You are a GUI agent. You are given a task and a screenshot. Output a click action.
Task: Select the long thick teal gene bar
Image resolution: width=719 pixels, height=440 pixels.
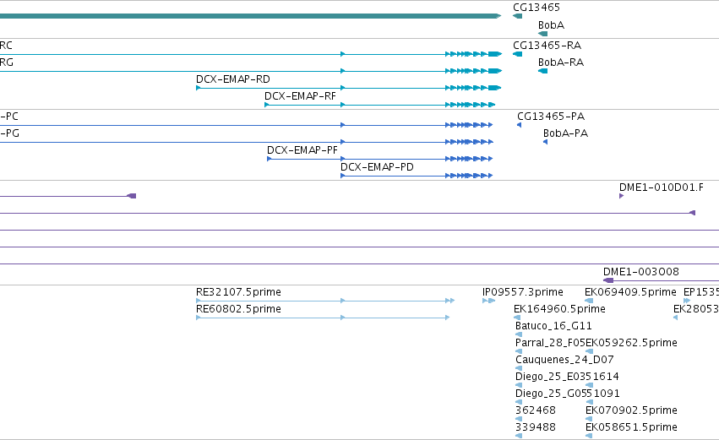[x=250, y=16]
